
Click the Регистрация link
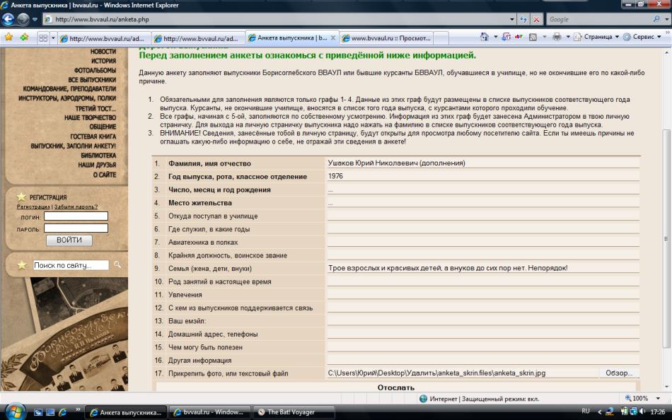click(33, 206)
